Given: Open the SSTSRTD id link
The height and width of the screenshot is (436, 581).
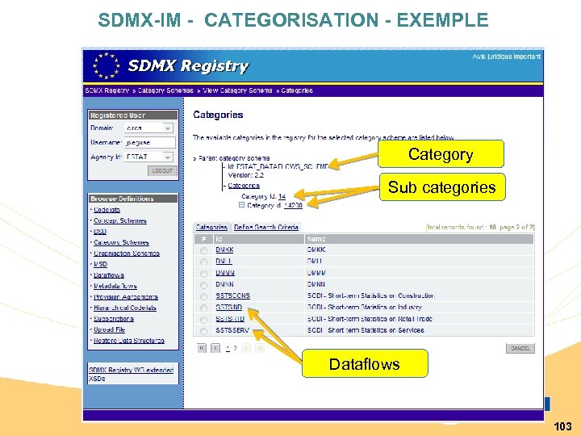Looking at the screenshot, I should pyautogui.click(x=230, y=319).
